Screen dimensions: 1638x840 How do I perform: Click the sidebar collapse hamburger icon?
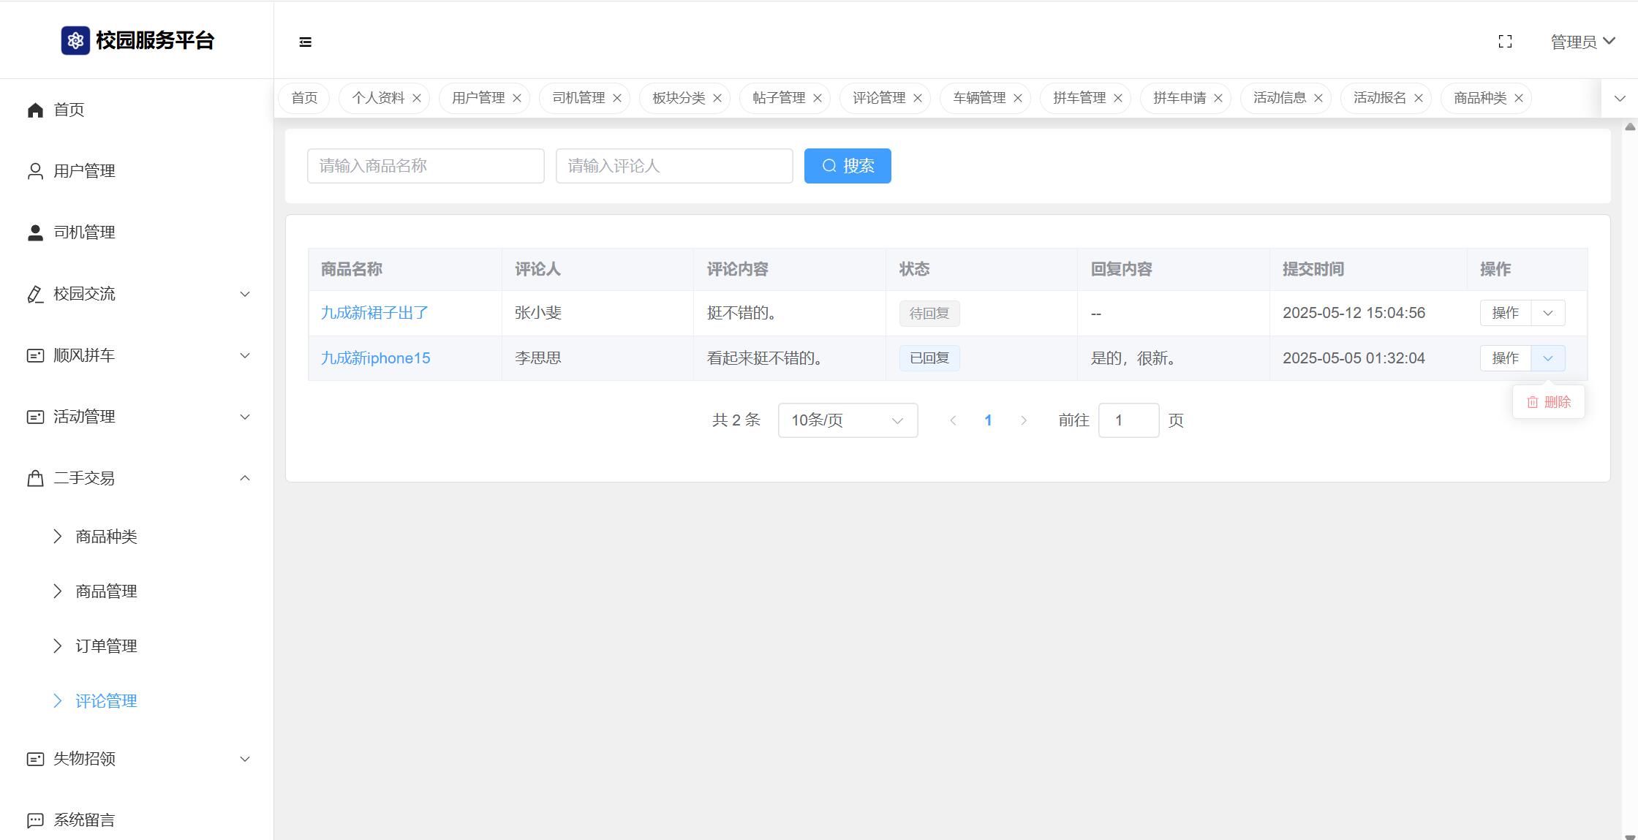306,42
